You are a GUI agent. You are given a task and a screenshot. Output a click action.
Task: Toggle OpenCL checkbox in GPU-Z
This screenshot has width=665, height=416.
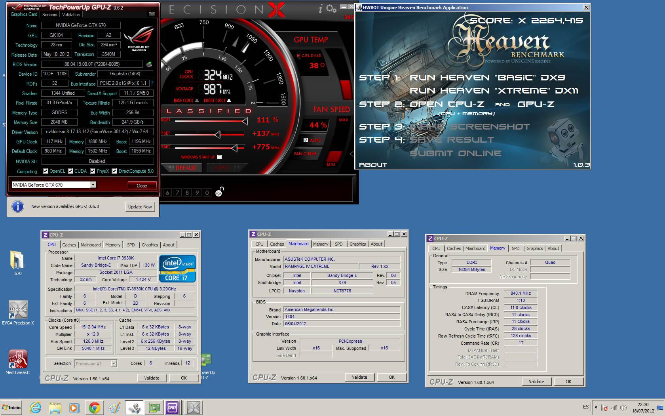46,171
